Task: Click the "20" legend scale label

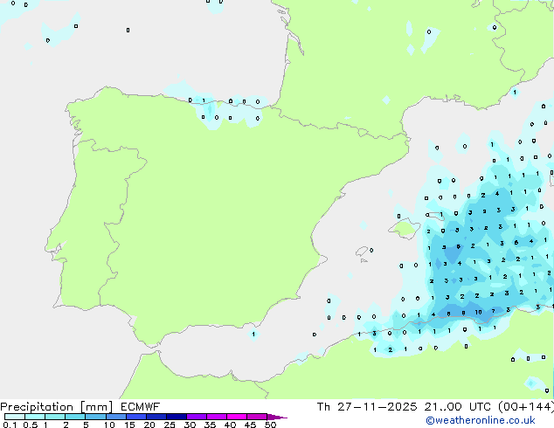Action: click(149, 425)
